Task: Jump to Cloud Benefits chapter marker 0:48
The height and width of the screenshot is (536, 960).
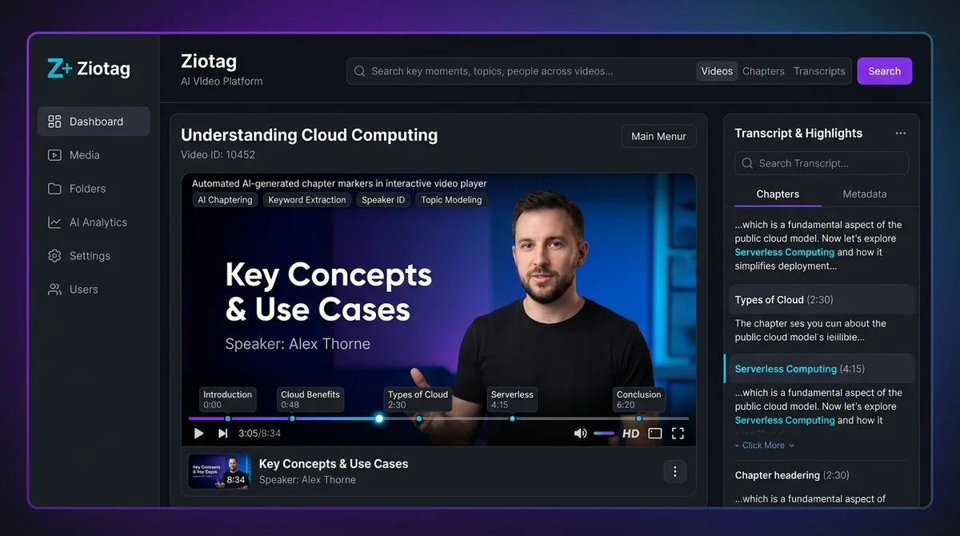Action: [x=310, y=399]
